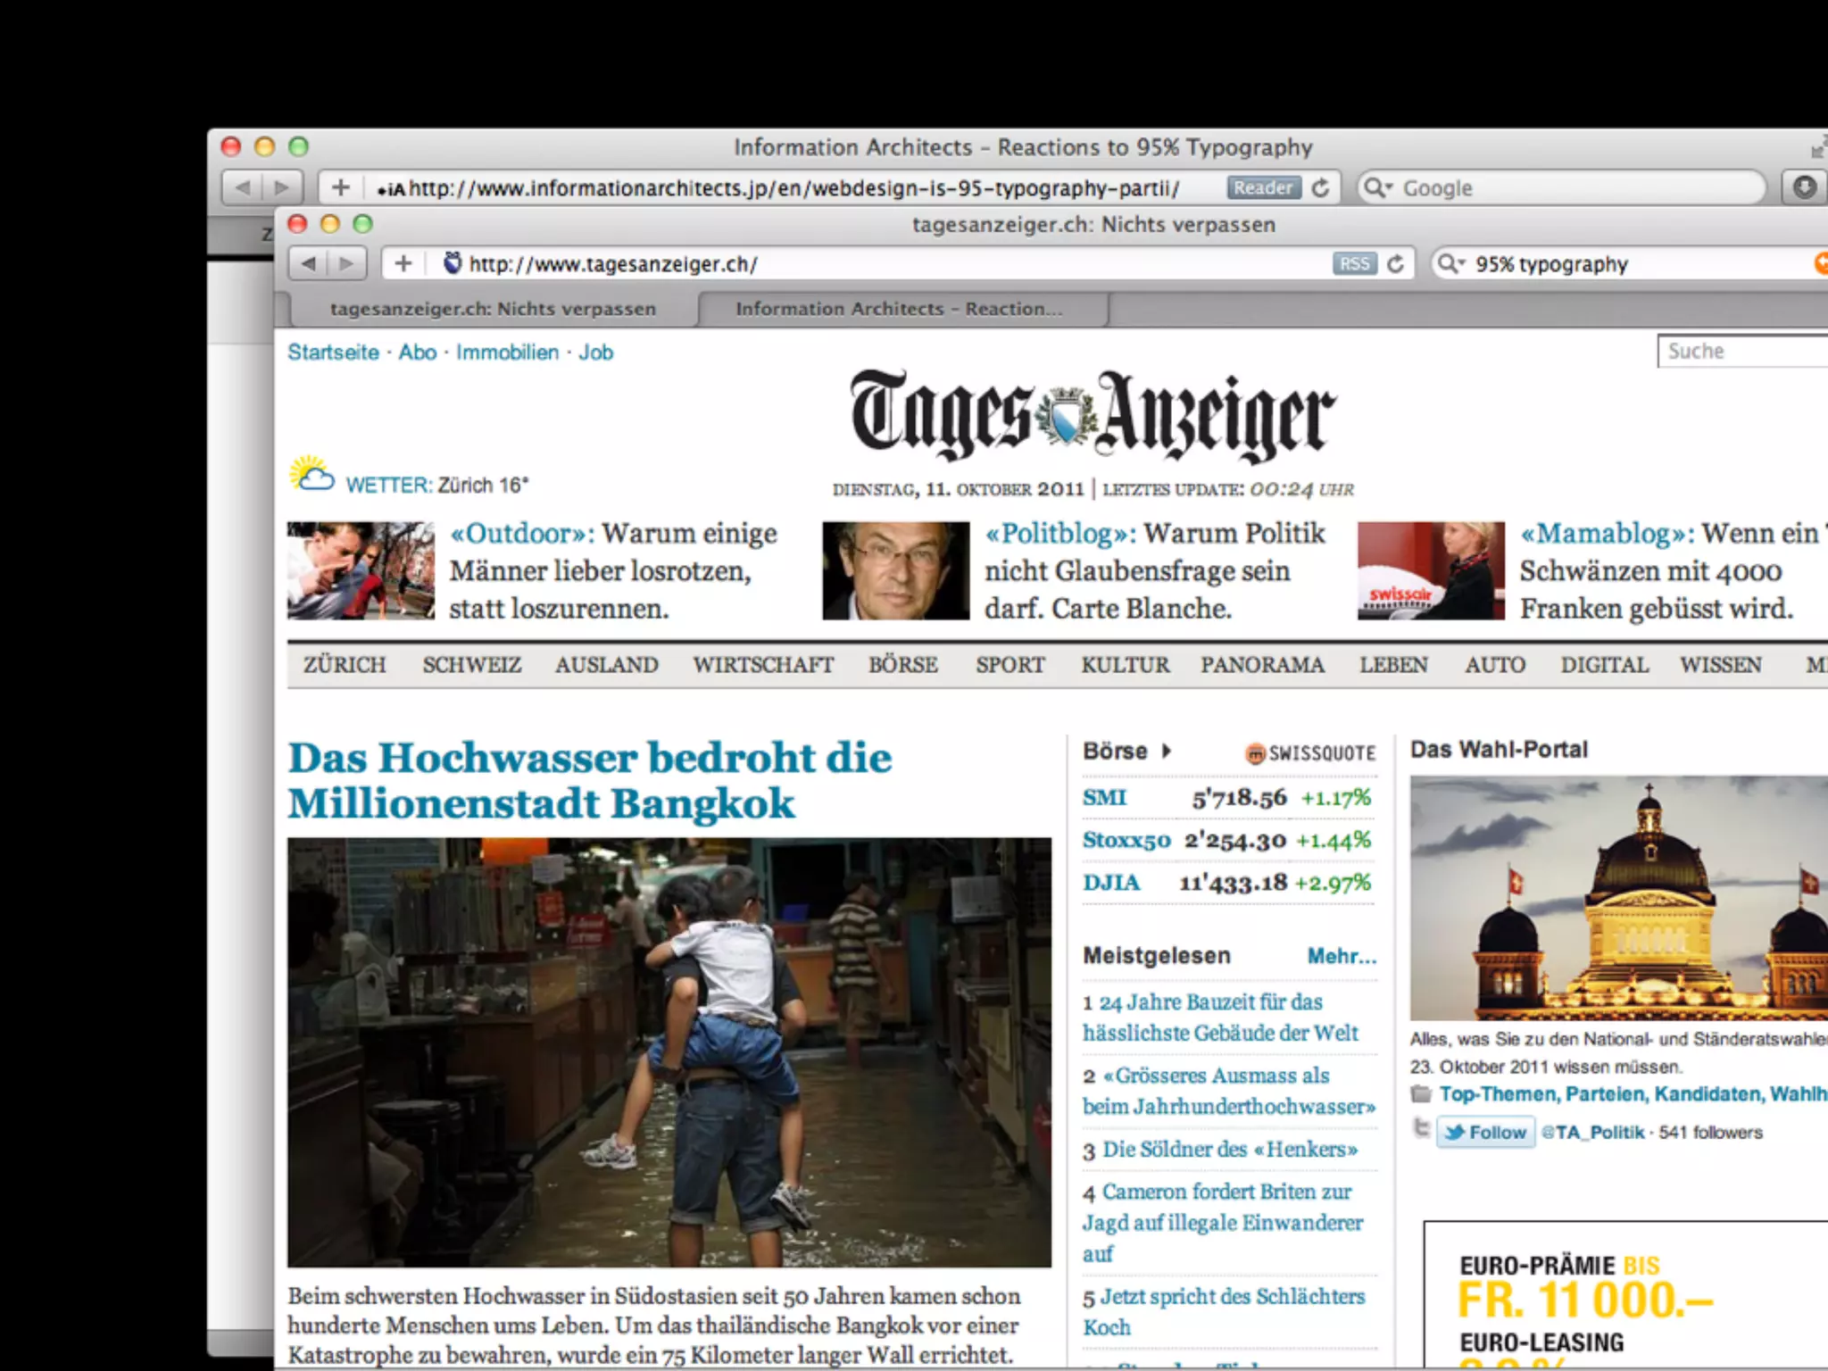Click the Reader button in the back window

pyautogui.click(x=1263, y=187)
